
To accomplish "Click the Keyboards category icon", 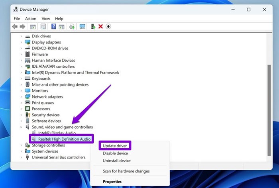I will 28,78.
